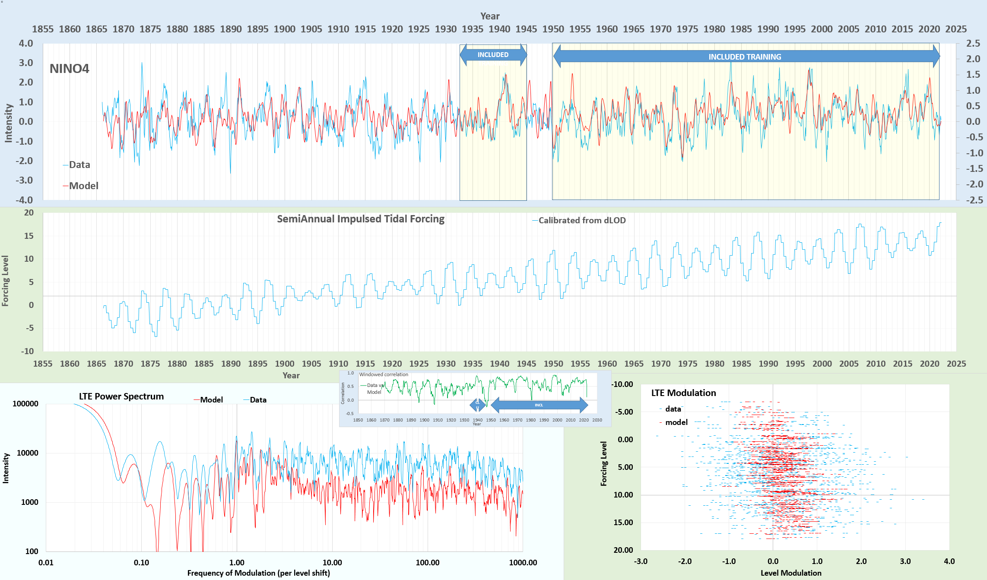
Task: Click the data legend entry in LTE Modulation
Action: click(x=673, y=409)
